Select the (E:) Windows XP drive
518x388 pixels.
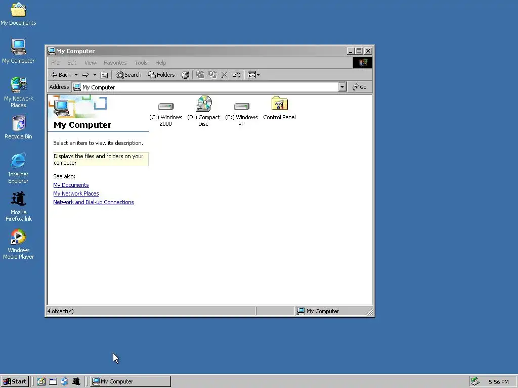point(241,111)
